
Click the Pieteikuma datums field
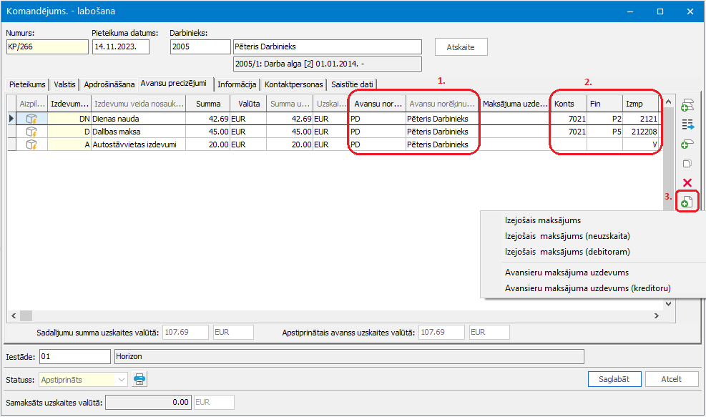(121, 46)
